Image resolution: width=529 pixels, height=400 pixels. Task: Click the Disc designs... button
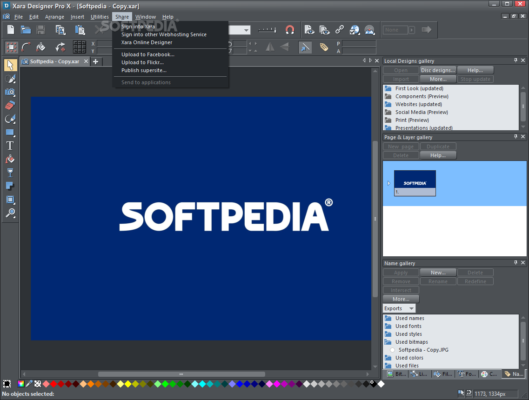(x=438, y=70)
